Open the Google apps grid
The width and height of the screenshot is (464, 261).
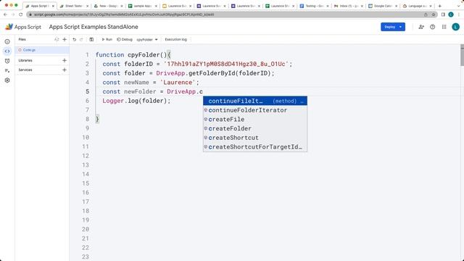point(444,27)
